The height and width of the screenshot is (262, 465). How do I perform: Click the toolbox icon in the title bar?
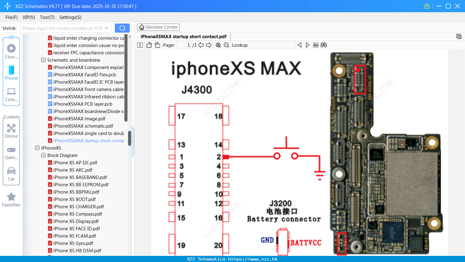[x=427, y=6]
